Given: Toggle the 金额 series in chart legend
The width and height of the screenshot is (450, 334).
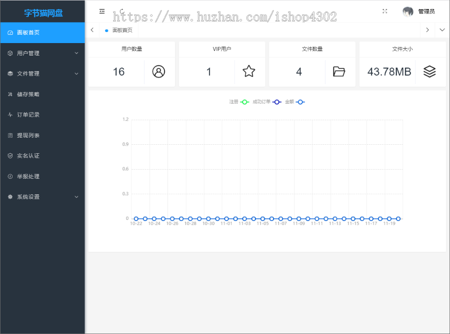Looking at the screenshot, I should 294,102.
